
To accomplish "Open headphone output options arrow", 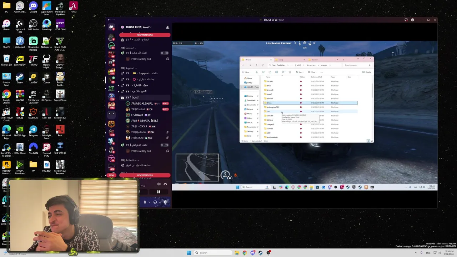I will point(160,202).
